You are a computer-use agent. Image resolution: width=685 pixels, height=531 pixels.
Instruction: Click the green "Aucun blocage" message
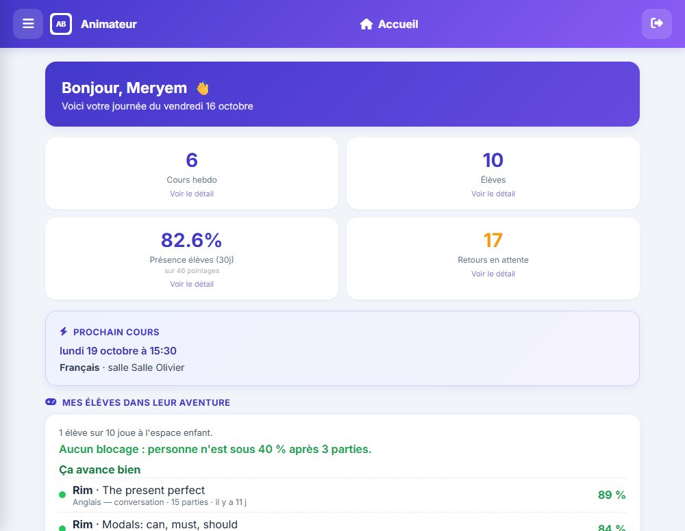click(x=215, y=449)
